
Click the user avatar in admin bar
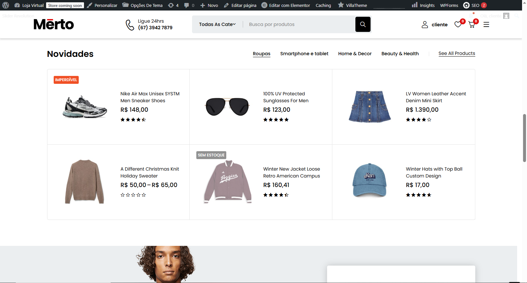[x=506, y=16]
